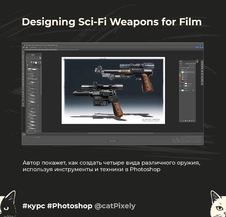Click the add layer style fx icon
The height and width of the screenshot is (217, 226).
coord(184,121)
